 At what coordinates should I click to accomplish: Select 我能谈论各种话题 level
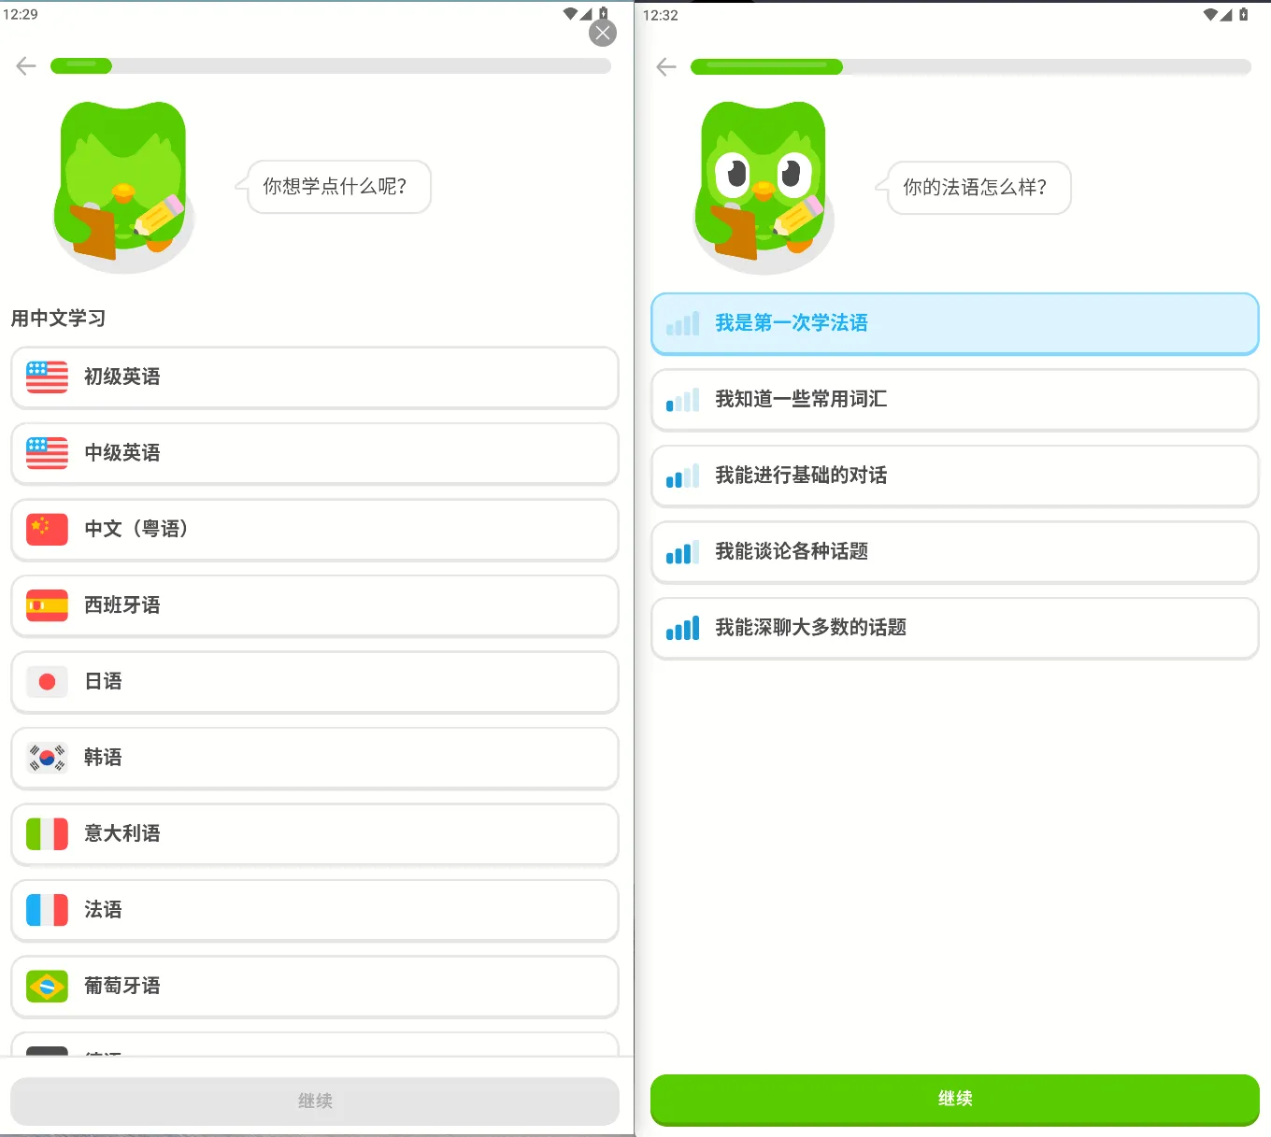[954, 552]
